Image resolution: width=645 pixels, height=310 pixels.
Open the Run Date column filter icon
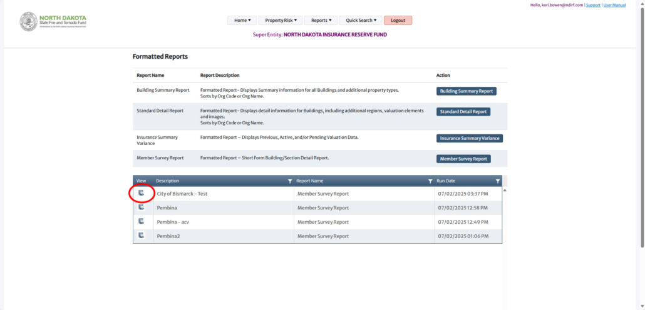click(x=498, y=181)
